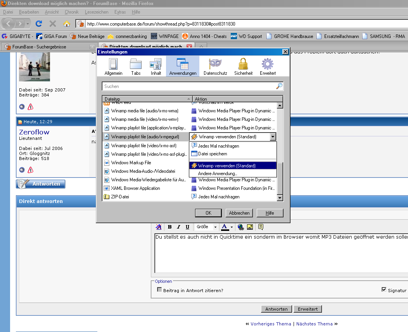Insert a hyperlink in reply editor
This screenshot has height=332, width=408.
[241, 227]
